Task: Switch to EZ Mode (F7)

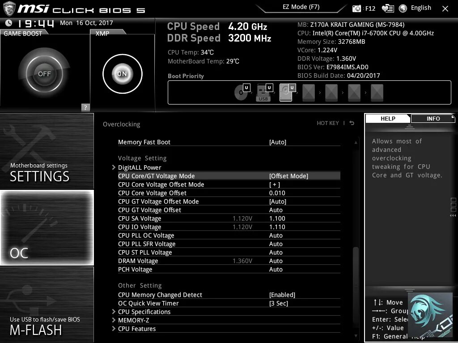Action: click(x=301, y=7)
